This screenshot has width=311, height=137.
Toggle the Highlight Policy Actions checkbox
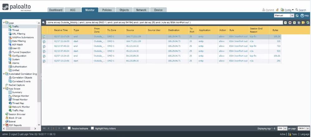(92, 128)
